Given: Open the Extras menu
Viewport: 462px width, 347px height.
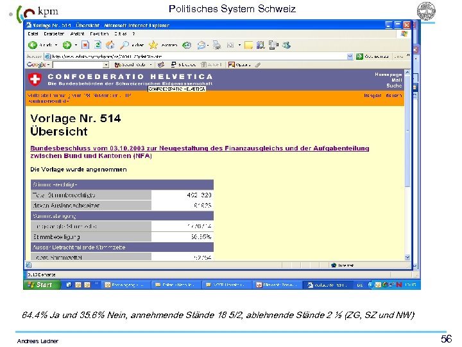Looking at the screenshot, I should click(x=121, y=33).
